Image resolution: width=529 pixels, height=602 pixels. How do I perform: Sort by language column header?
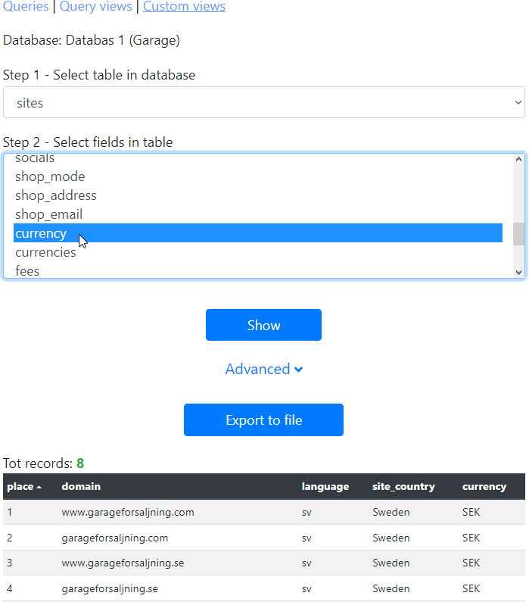[x=325, y=487]
